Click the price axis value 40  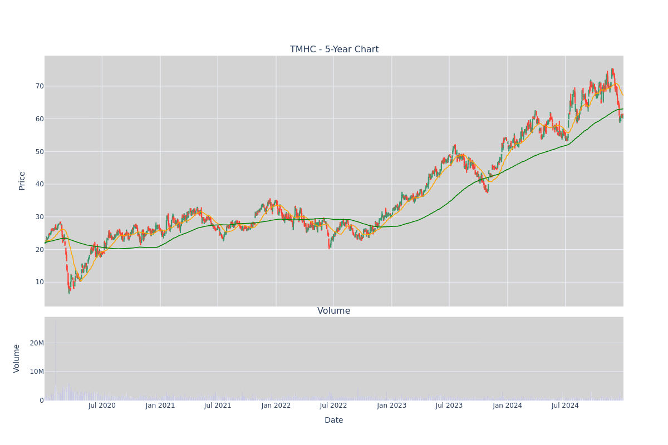40,184
